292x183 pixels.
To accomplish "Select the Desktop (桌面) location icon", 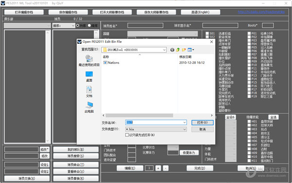I will [89, 76].
